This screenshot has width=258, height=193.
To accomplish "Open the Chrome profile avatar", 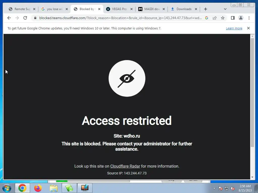I will (x=241, y=18).
